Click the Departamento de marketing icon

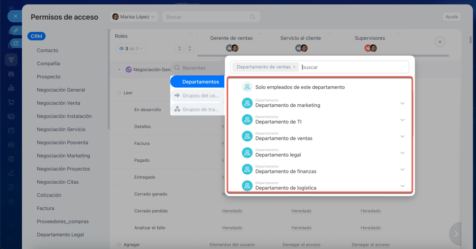(247, 103)
